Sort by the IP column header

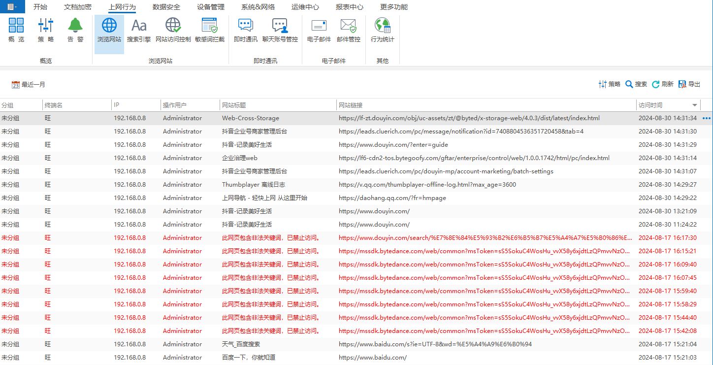(x=136, y=105)
